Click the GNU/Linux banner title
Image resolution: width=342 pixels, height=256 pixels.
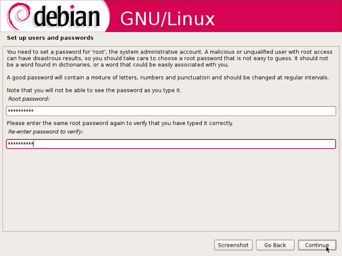[167, 19]
